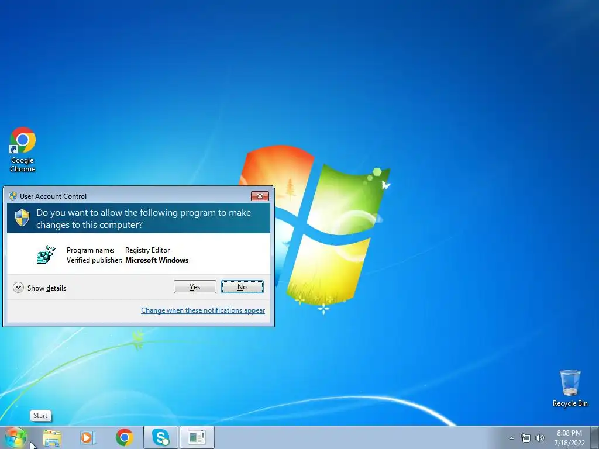Launch Chrome from the taskbar
The width and height of the screenshot is (599, 449).
point(125,437)
